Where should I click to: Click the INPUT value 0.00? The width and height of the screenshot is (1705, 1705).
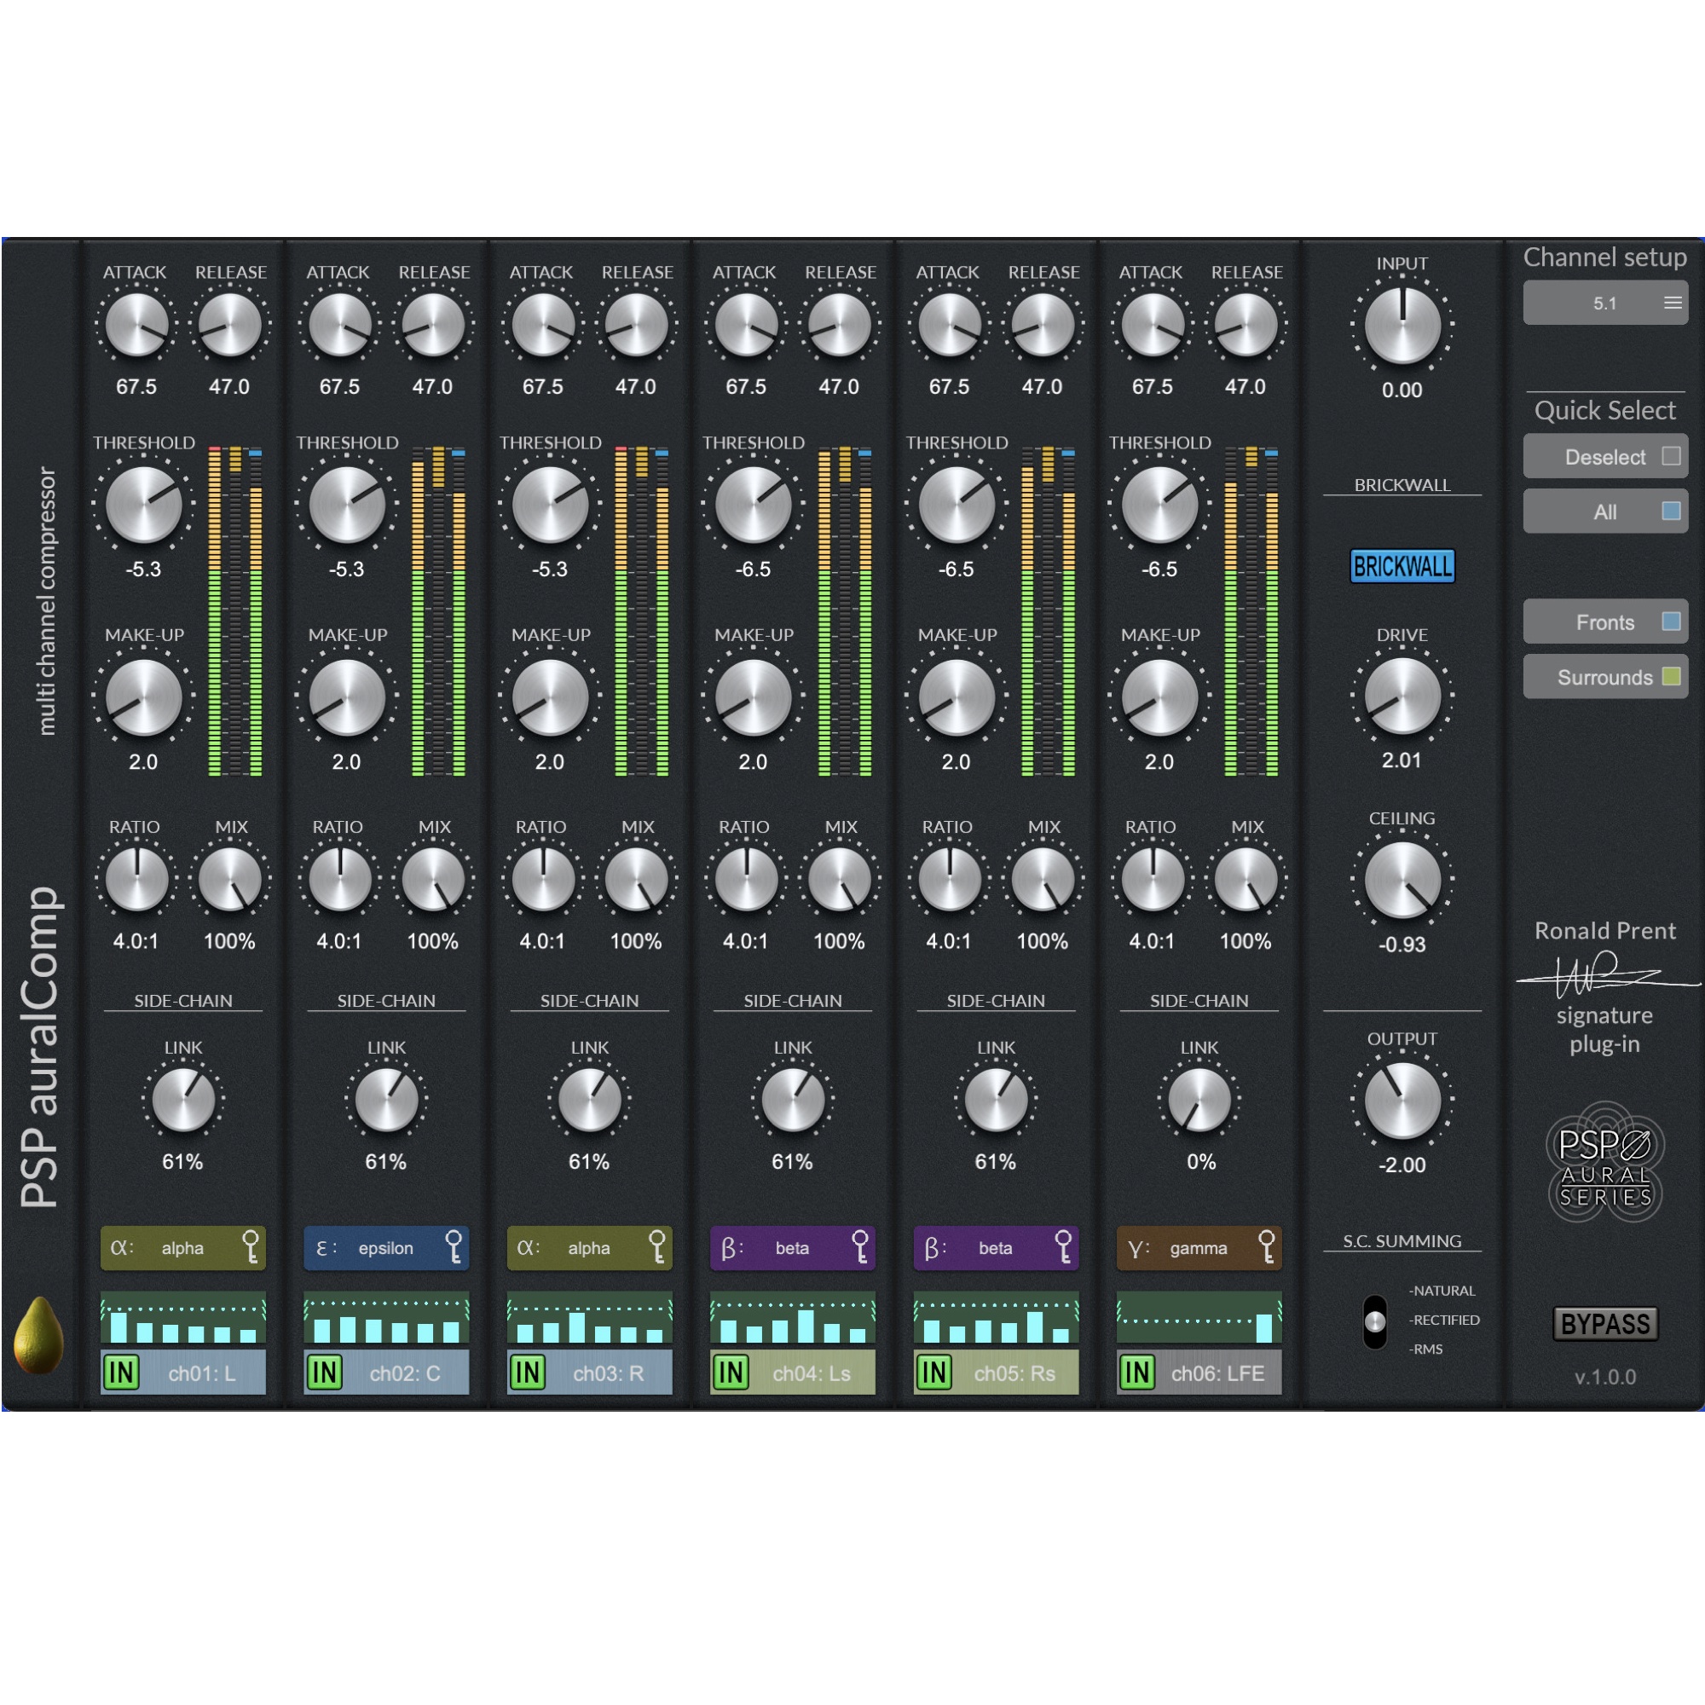click(1402, 390)
